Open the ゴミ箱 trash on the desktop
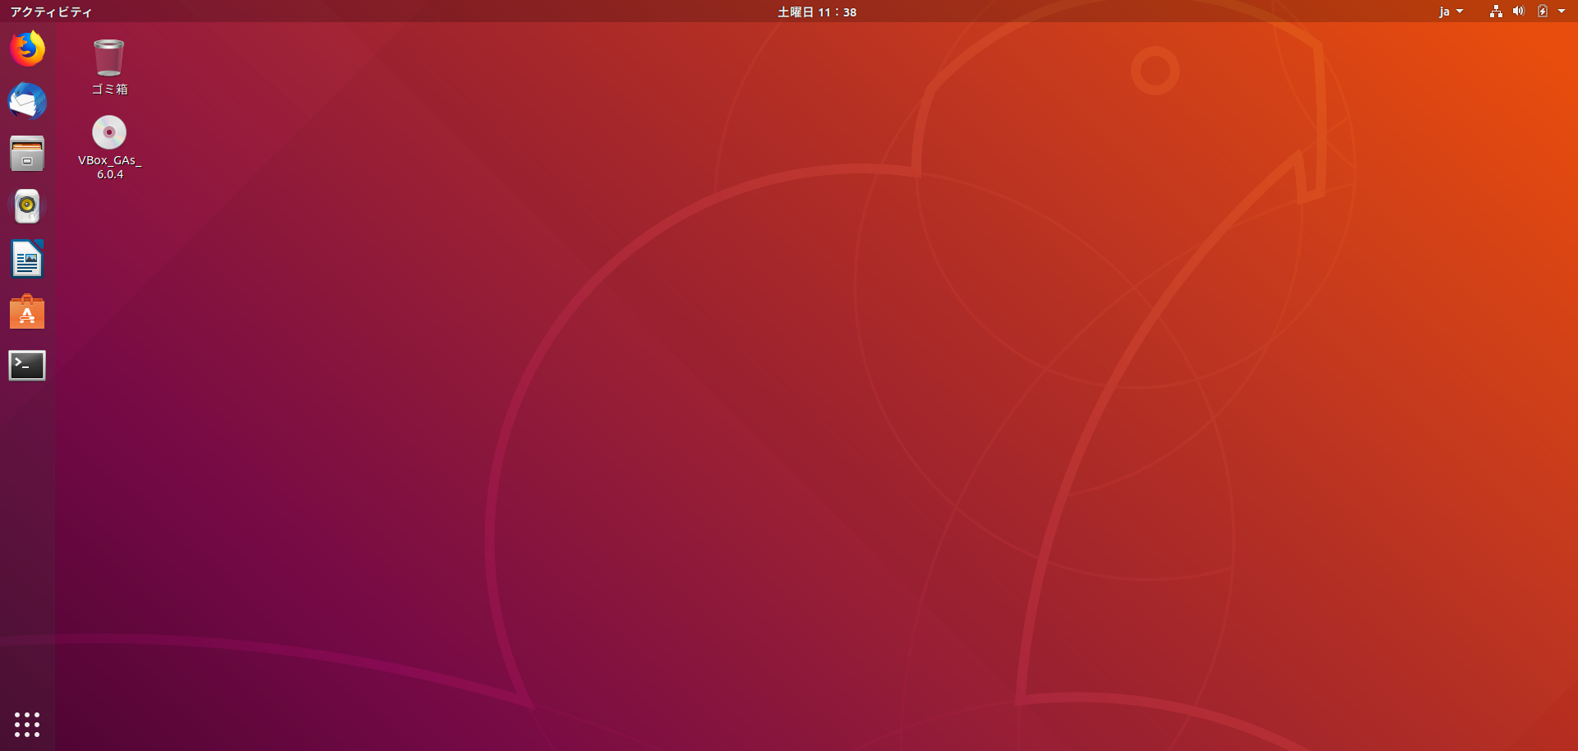This screenshot has height=751, width=1578. point(108,58)
